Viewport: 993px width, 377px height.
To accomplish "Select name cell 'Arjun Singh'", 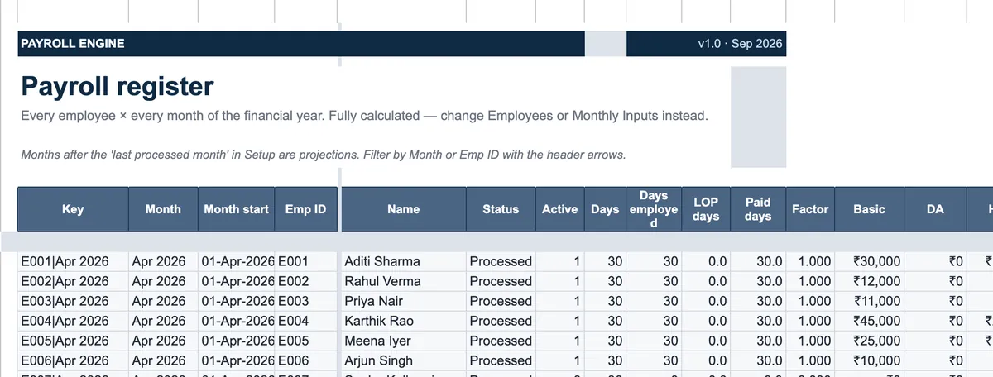I will [x=403, y=360].
